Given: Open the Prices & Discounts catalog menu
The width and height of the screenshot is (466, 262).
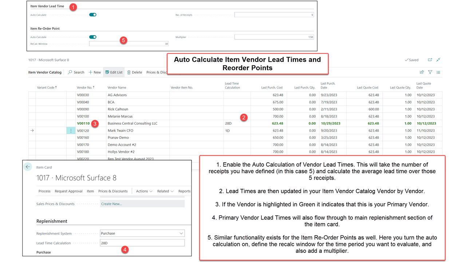Looking at the screenshot, I should pyautogui.click(x=157, y=72).
